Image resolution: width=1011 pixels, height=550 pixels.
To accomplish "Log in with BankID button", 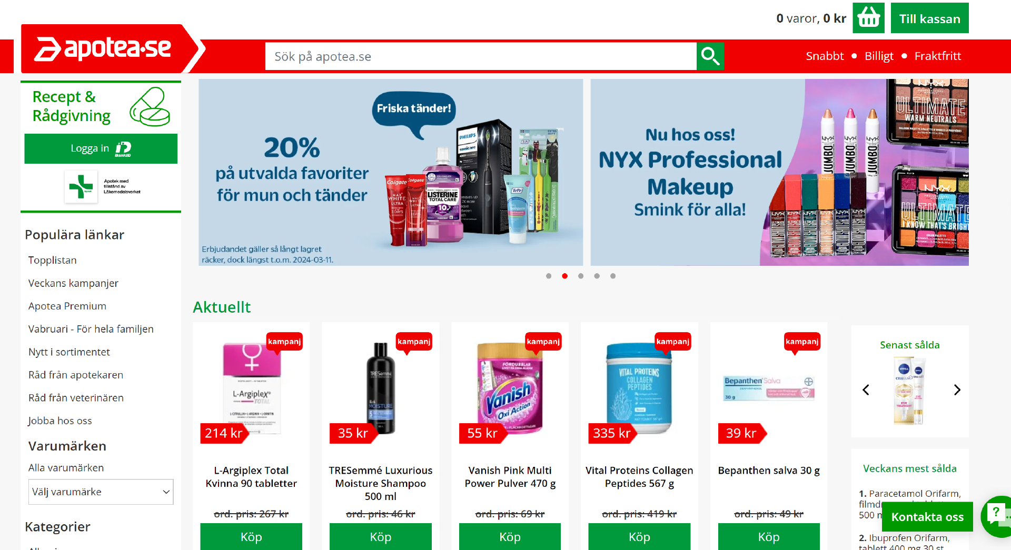I will coord(101,148).
